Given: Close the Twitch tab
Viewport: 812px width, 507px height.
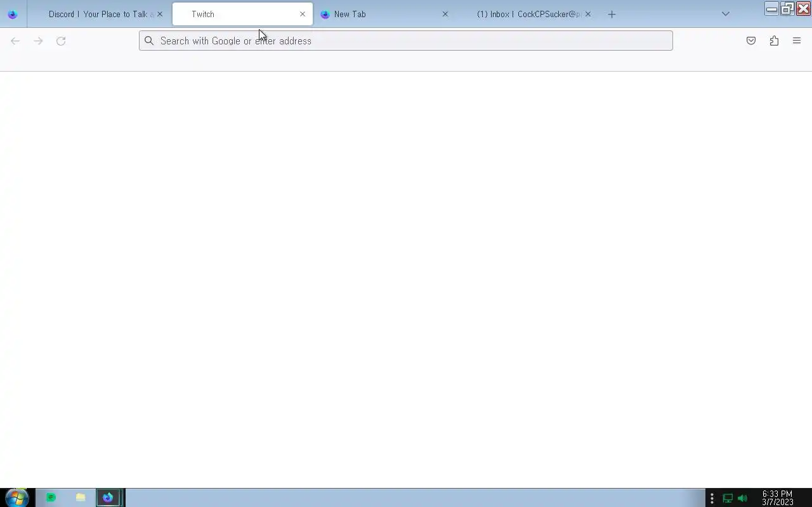Looking at the screenshot, I should click(303, 14).
